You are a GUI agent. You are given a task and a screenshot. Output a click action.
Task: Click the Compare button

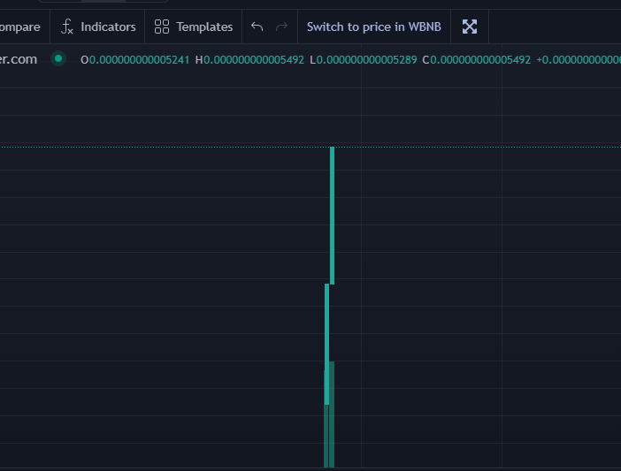pyautogui.click(x=19, y=27)
